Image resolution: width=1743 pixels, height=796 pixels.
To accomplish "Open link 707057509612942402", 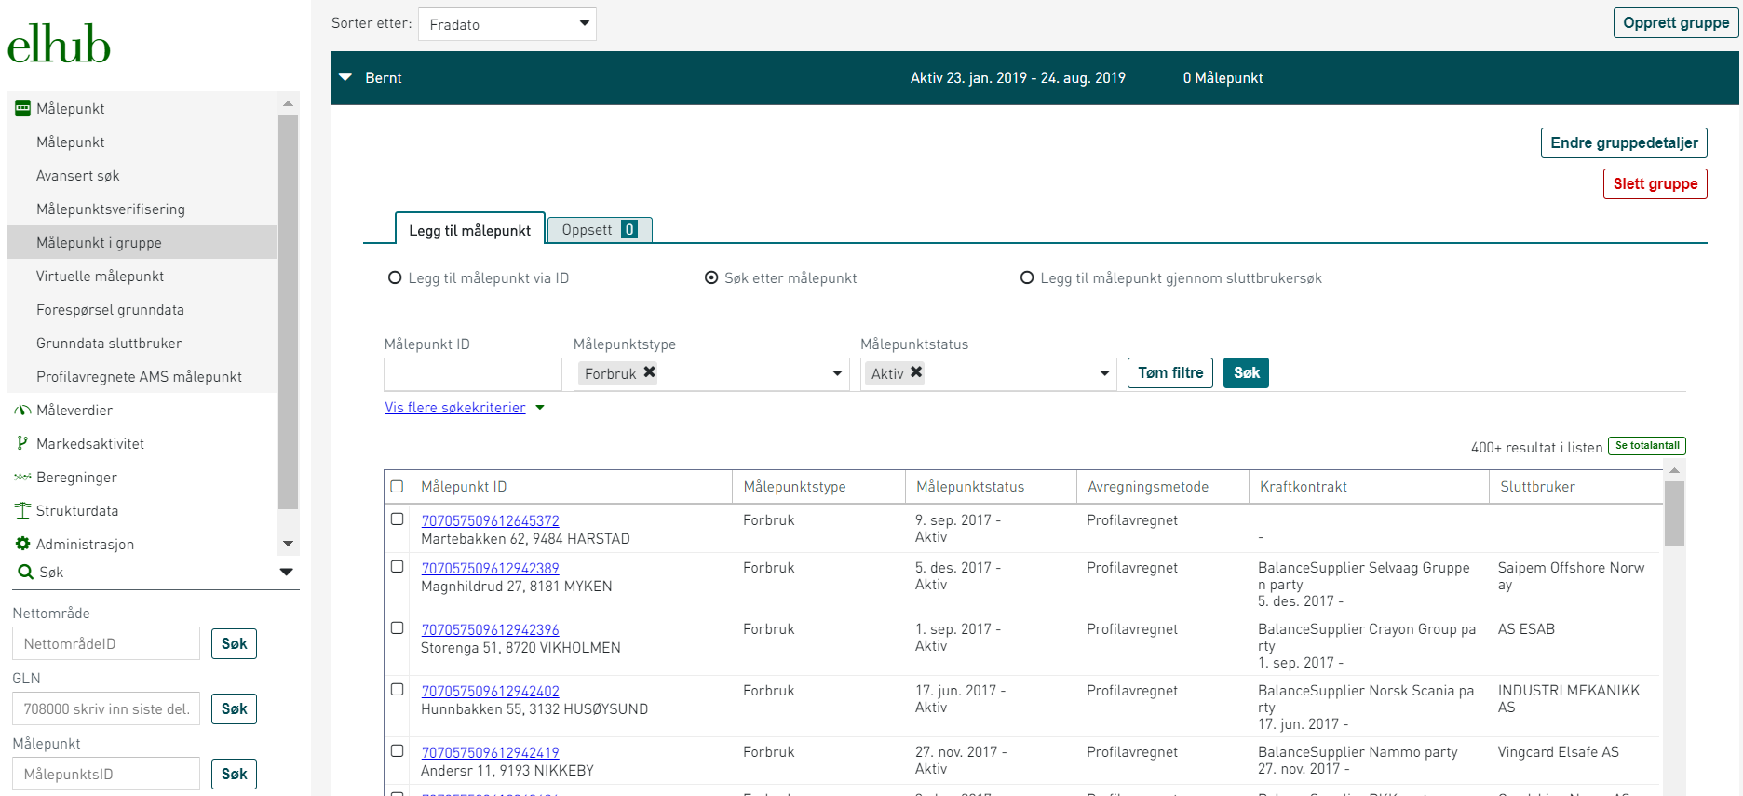I will pyautogui.click(x=490, y=691).
